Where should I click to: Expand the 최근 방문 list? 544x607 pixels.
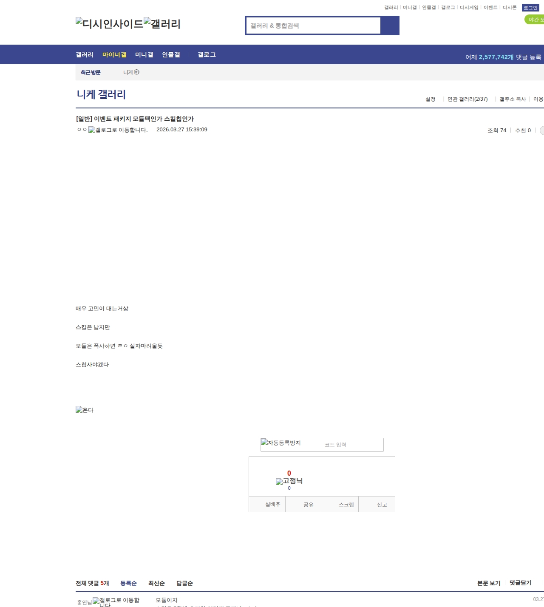coord(91,72)
